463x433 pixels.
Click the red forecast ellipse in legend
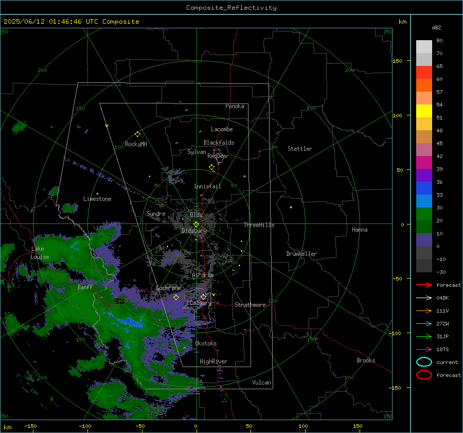click(424, 375)
